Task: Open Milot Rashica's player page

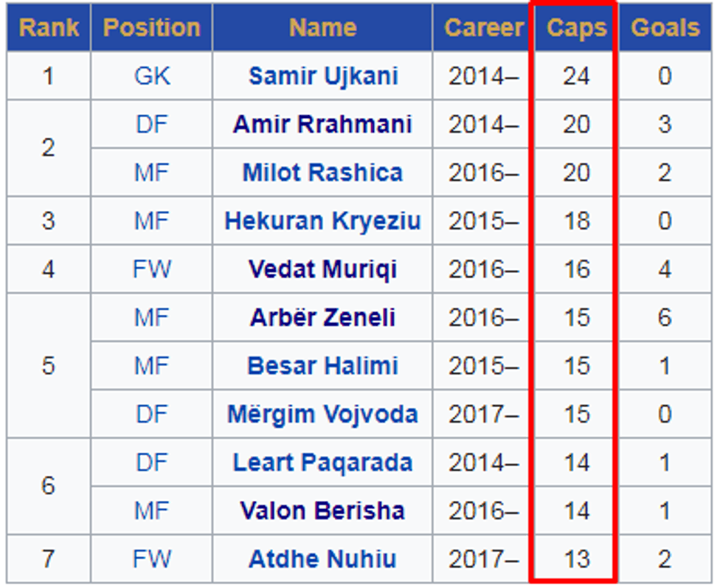Action: click(322, 173)
